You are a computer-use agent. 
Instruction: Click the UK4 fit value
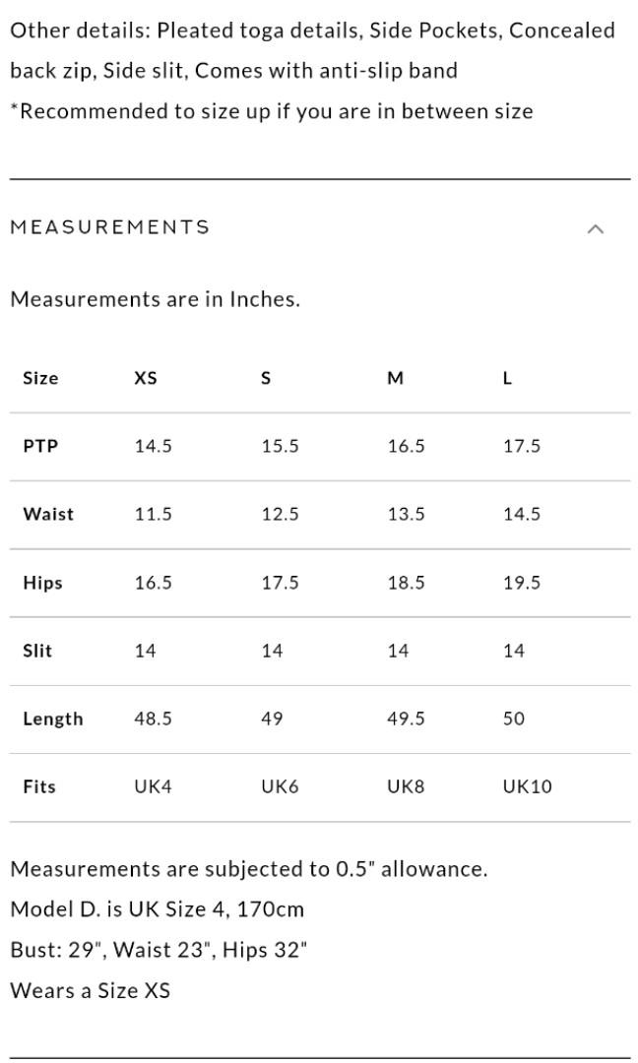[x=154, y=786]
